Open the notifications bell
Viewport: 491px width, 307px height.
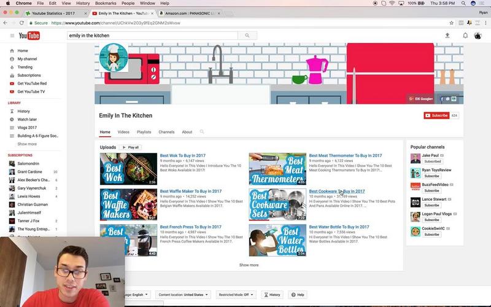[x=465, y=36]
